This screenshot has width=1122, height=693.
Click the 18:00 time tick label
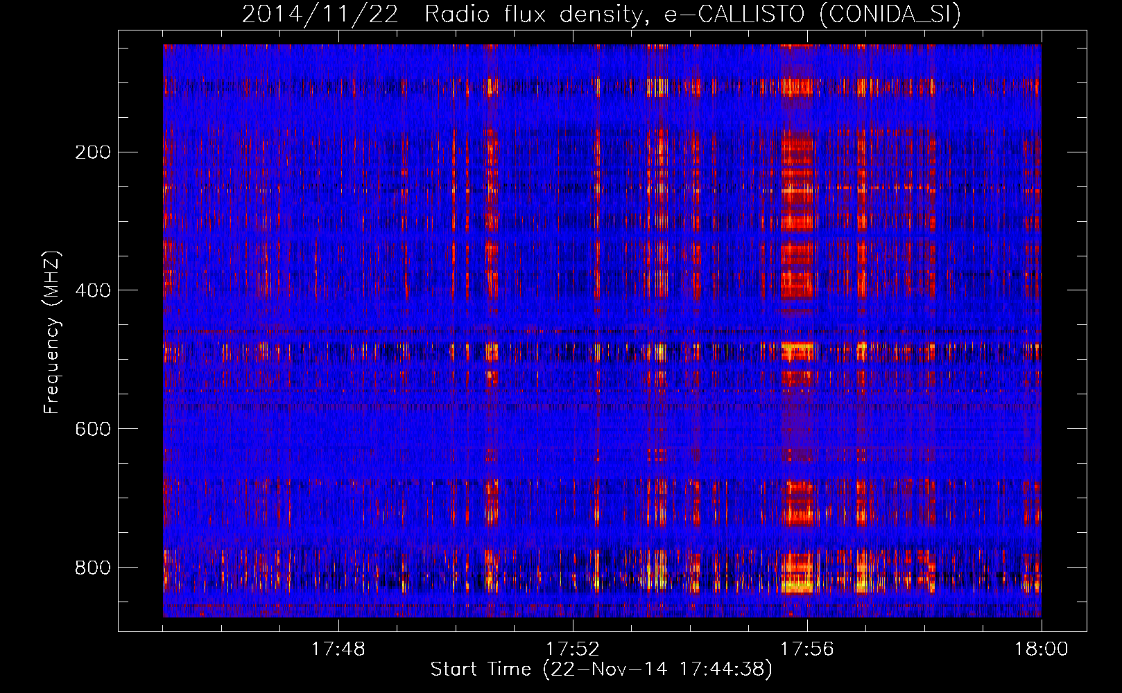[1042, 649]
